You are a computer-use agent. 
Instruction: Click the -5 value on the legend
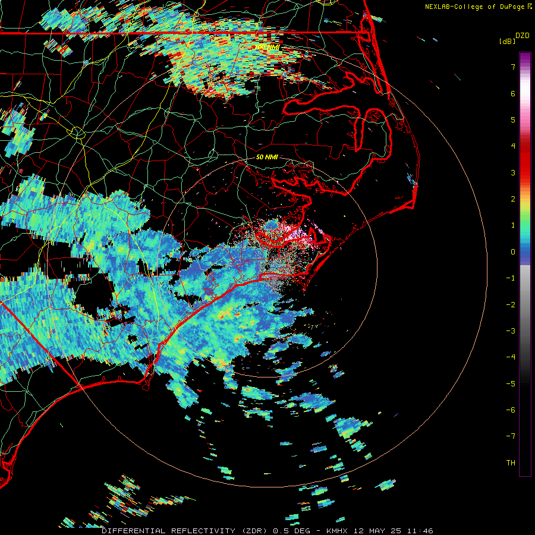511,384
